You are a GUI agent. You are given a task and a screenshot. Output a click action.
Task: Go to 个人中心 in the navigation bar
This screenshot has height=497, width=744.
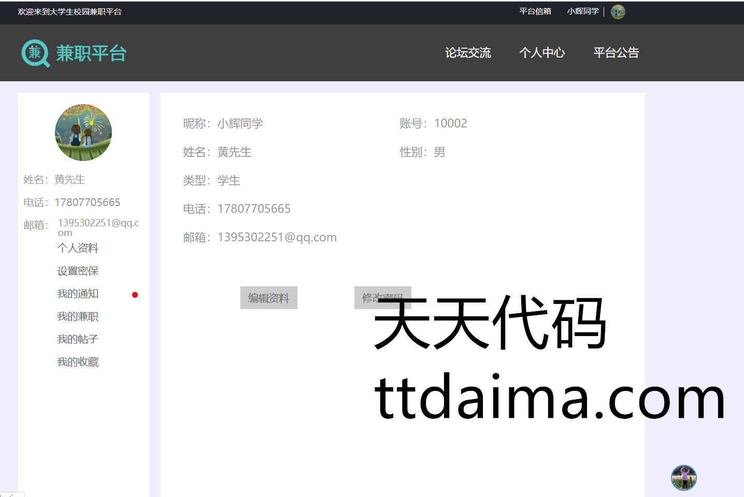point(542,53)
